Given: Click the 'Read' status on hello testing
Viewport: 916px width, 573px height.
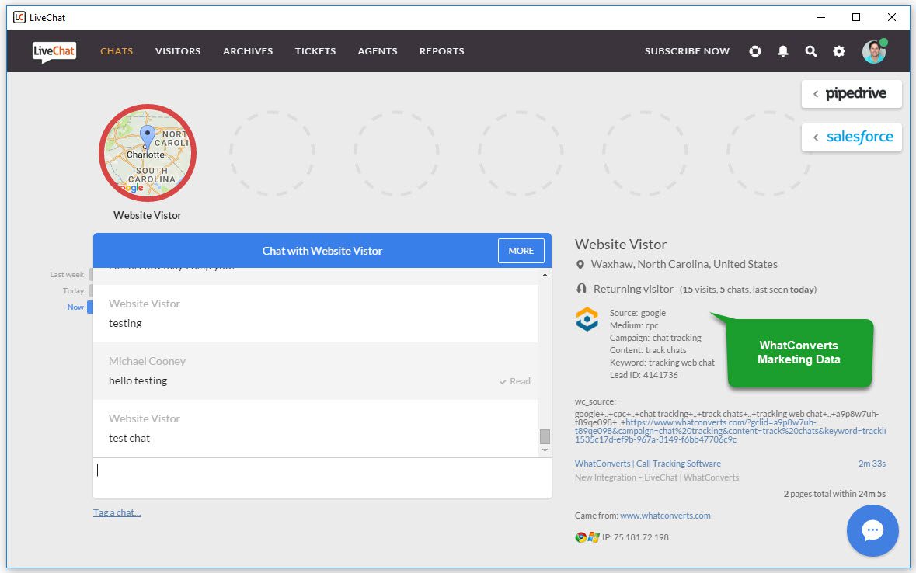Looking at the screenshot, I should coord(515,381).
